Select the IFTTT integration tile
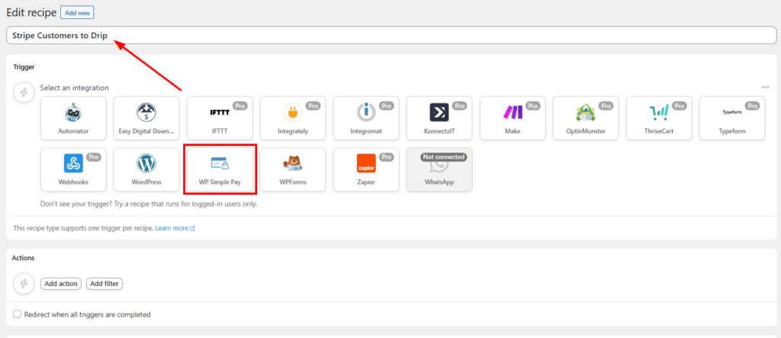Screen dimensions: 781x338 [x=220, y=117]
